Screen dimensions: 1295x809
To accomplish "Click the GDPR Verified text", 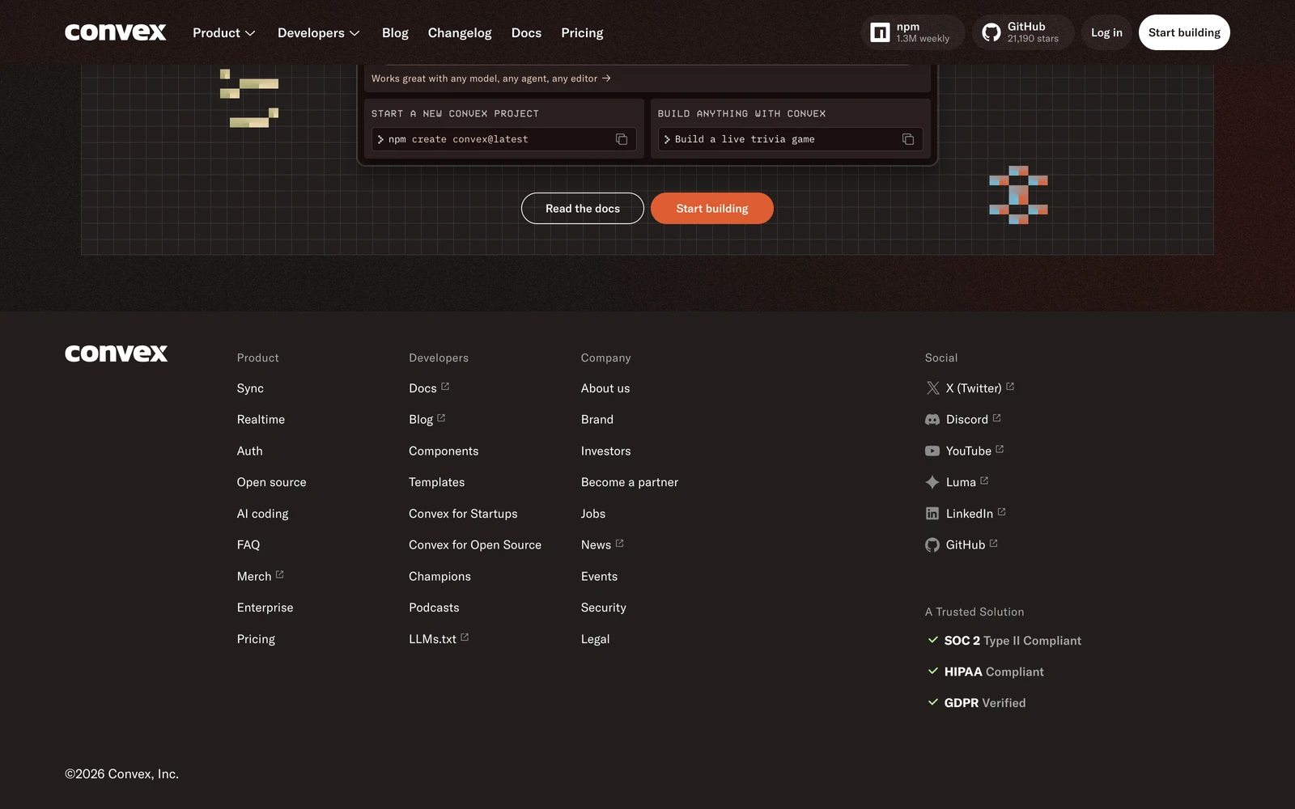I will [x=985, y=703].
